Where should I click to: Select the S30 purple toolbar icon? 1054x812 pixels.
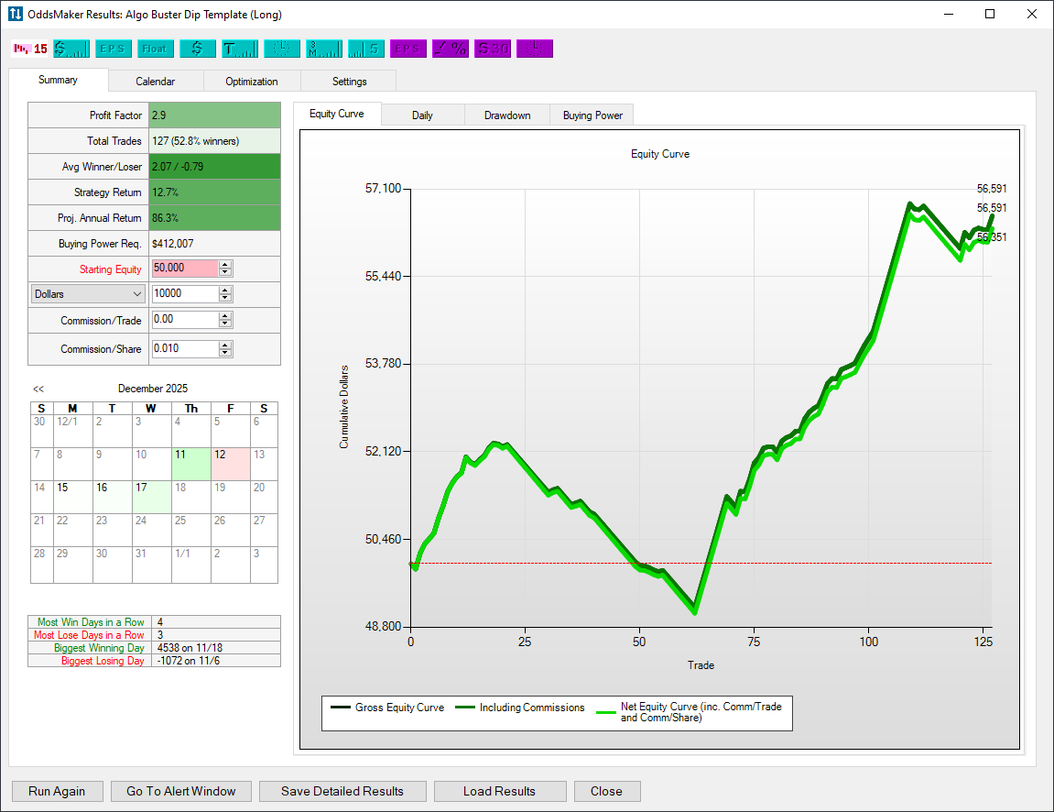492,48
